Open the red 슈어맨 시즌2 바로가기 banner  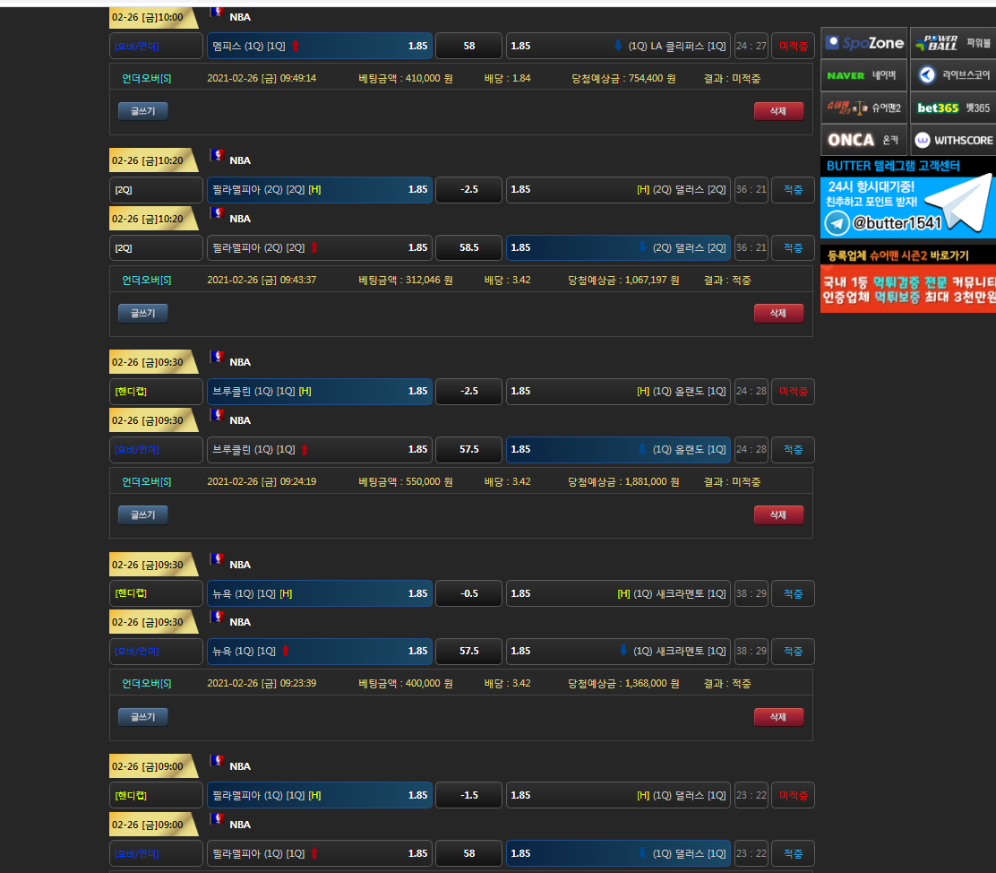[x=907, y=280]
